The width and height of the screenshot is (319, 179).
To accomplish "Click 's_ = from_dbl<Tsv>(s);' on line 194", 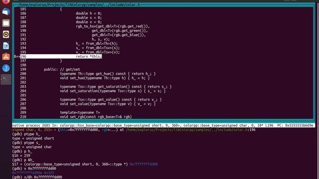I will pyautogui.click(x=98, y=48).
